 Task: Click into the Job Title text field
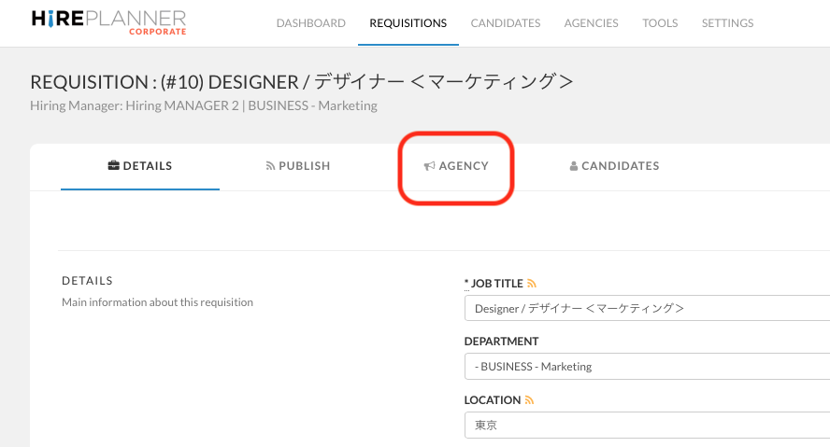coord(645,308)
